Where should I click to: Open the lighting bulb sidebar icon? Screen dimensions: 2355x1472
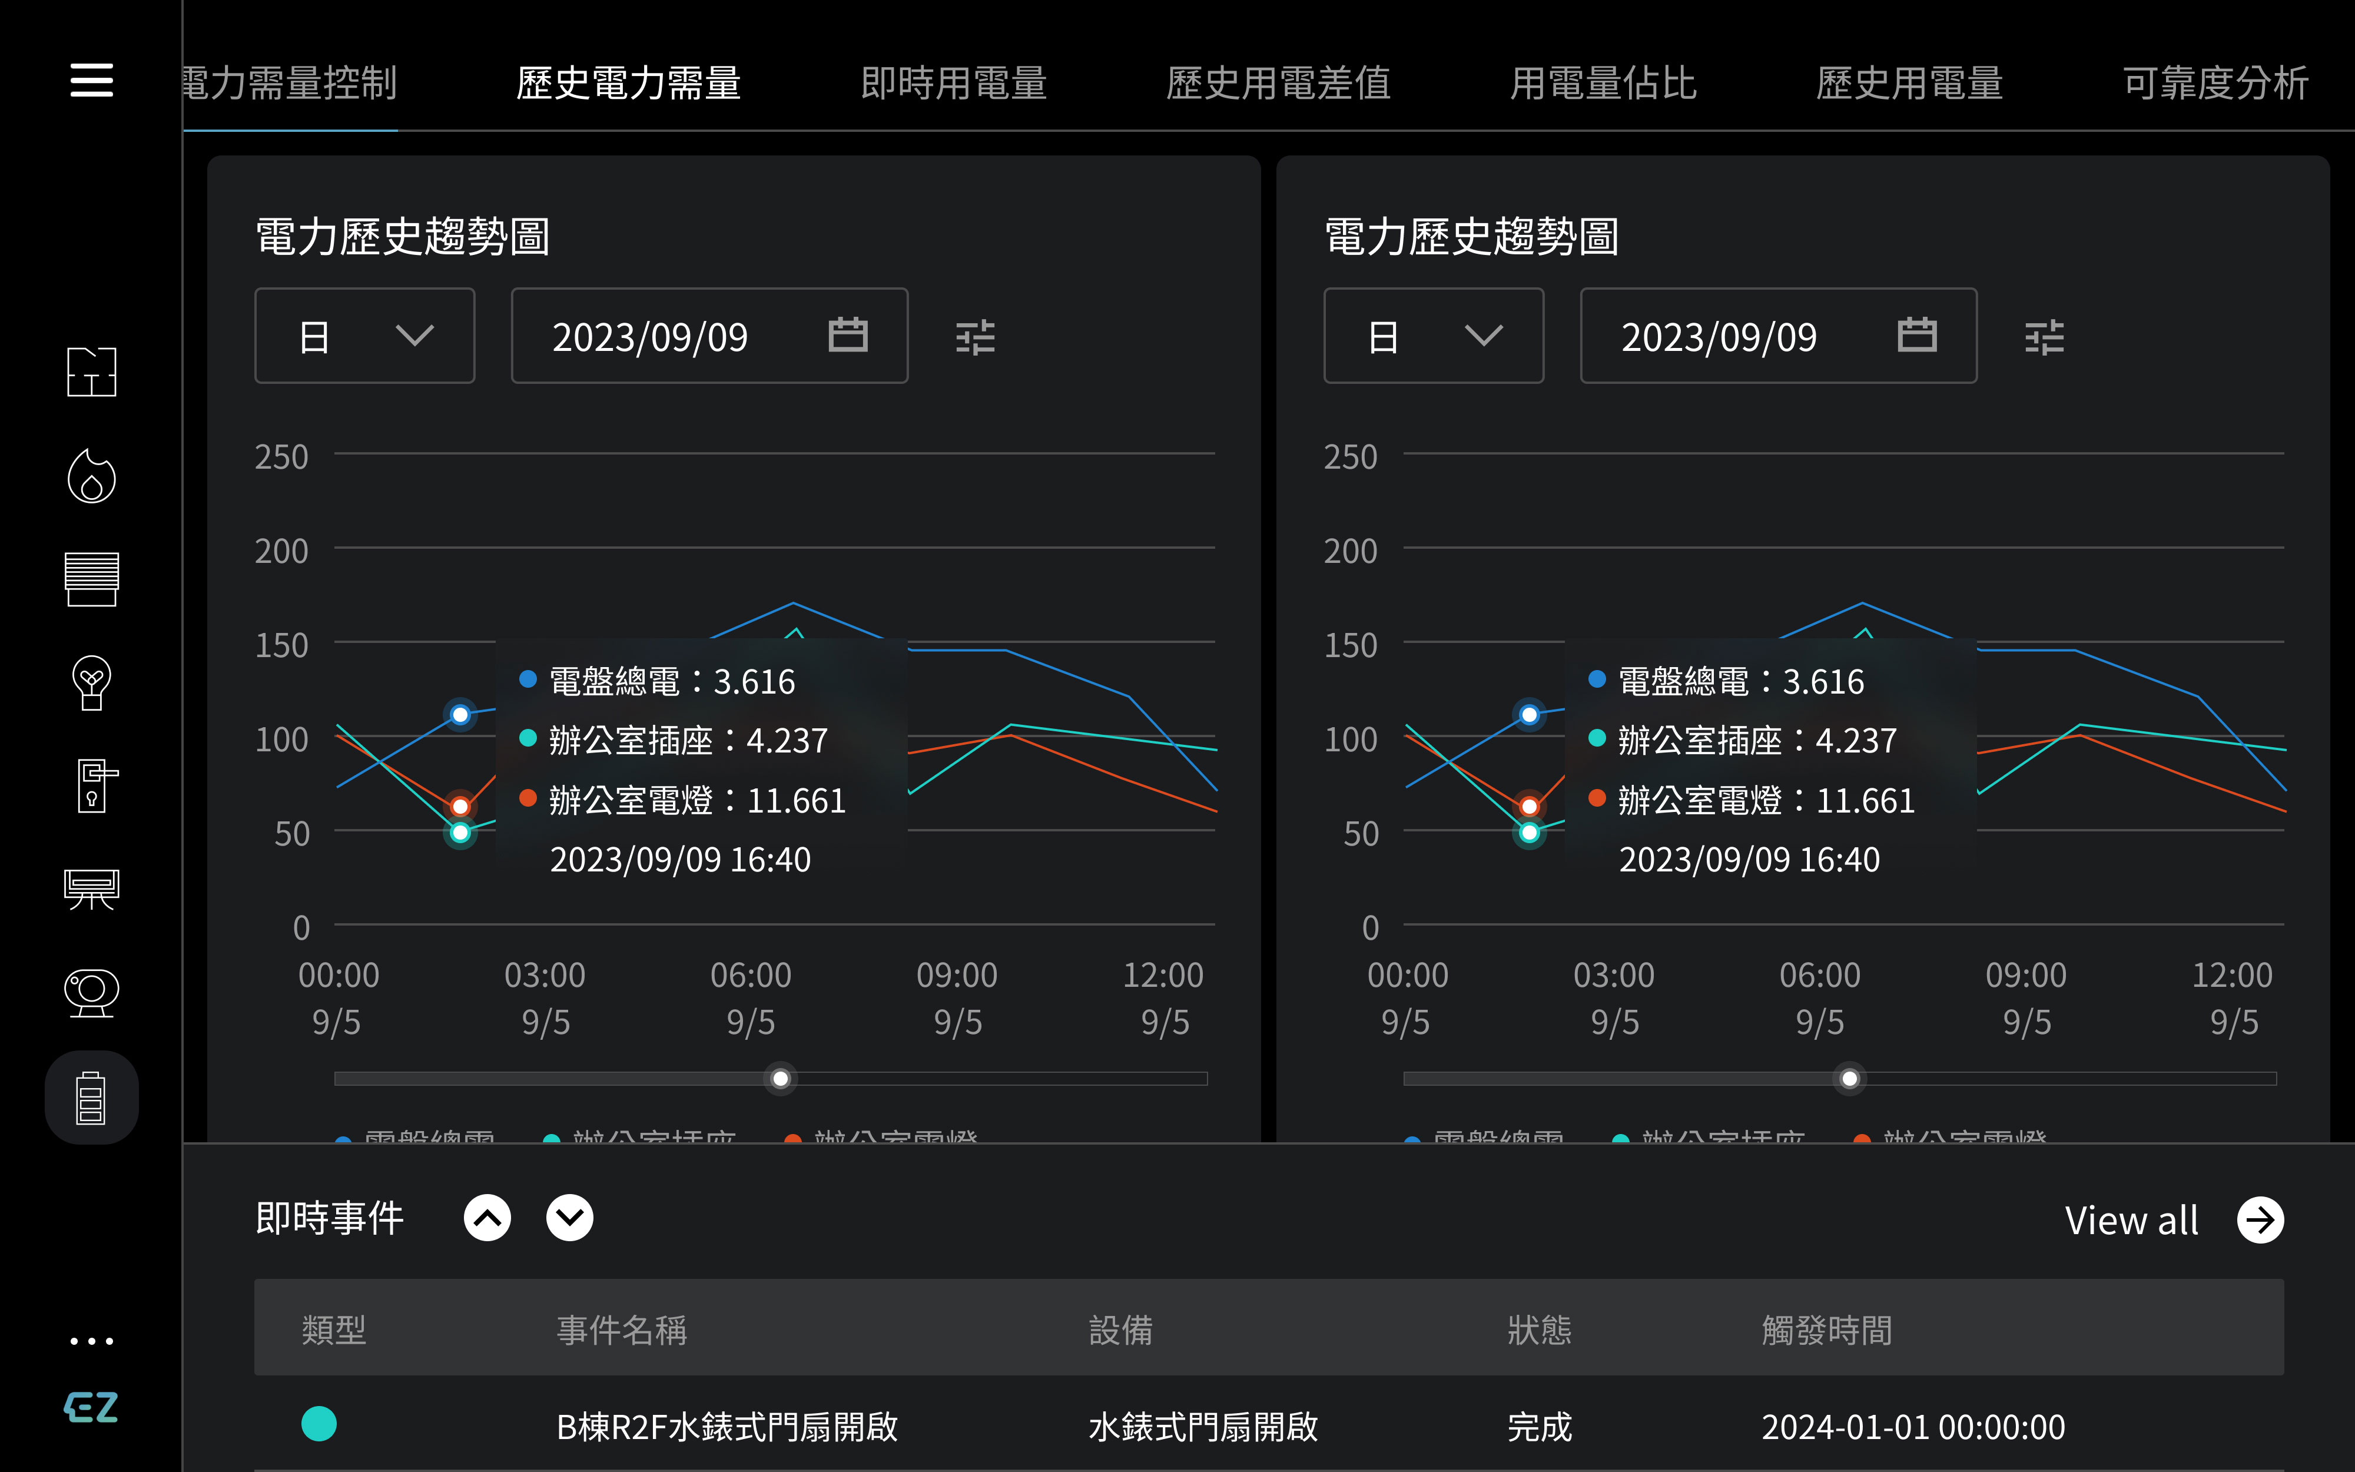point(91,682)
